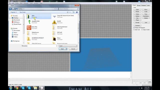Open recent pages dropdown next to Forward

coord(15,9)
